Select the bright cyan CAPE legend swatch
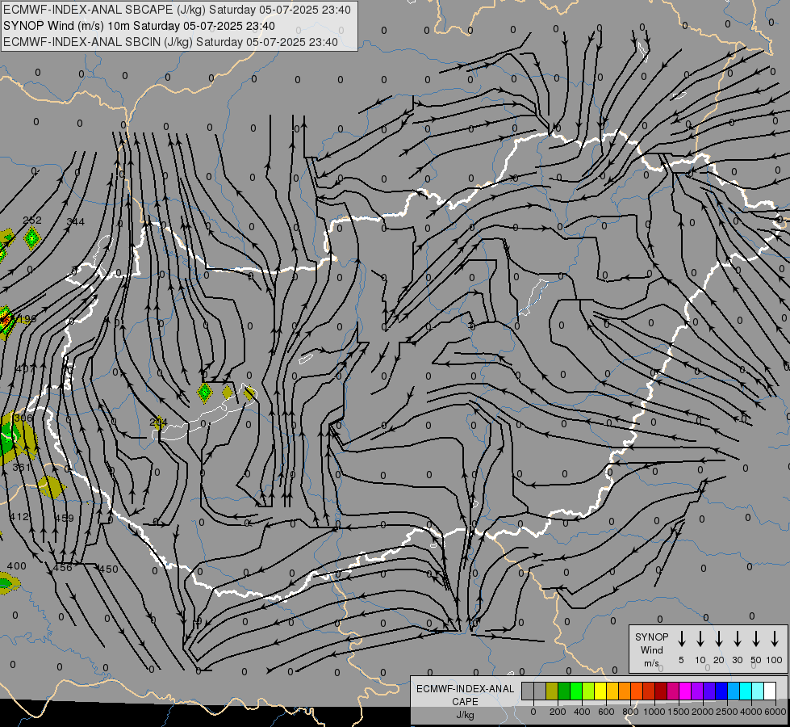Viewport: 790px width, 727px height. point(745,691)
